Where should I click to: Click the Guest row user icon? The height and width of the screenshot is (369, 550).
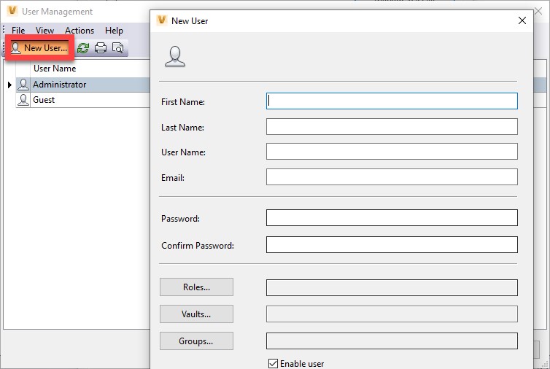[x=23, y=100]
